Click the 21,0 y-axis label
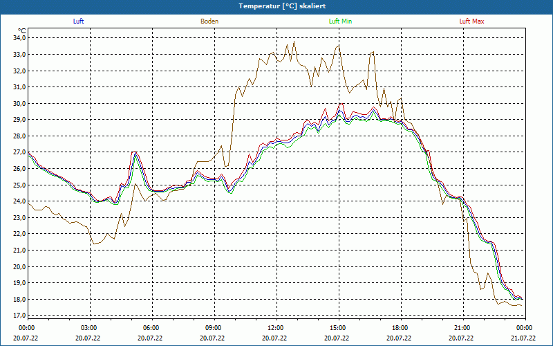 tap(19, 251)
